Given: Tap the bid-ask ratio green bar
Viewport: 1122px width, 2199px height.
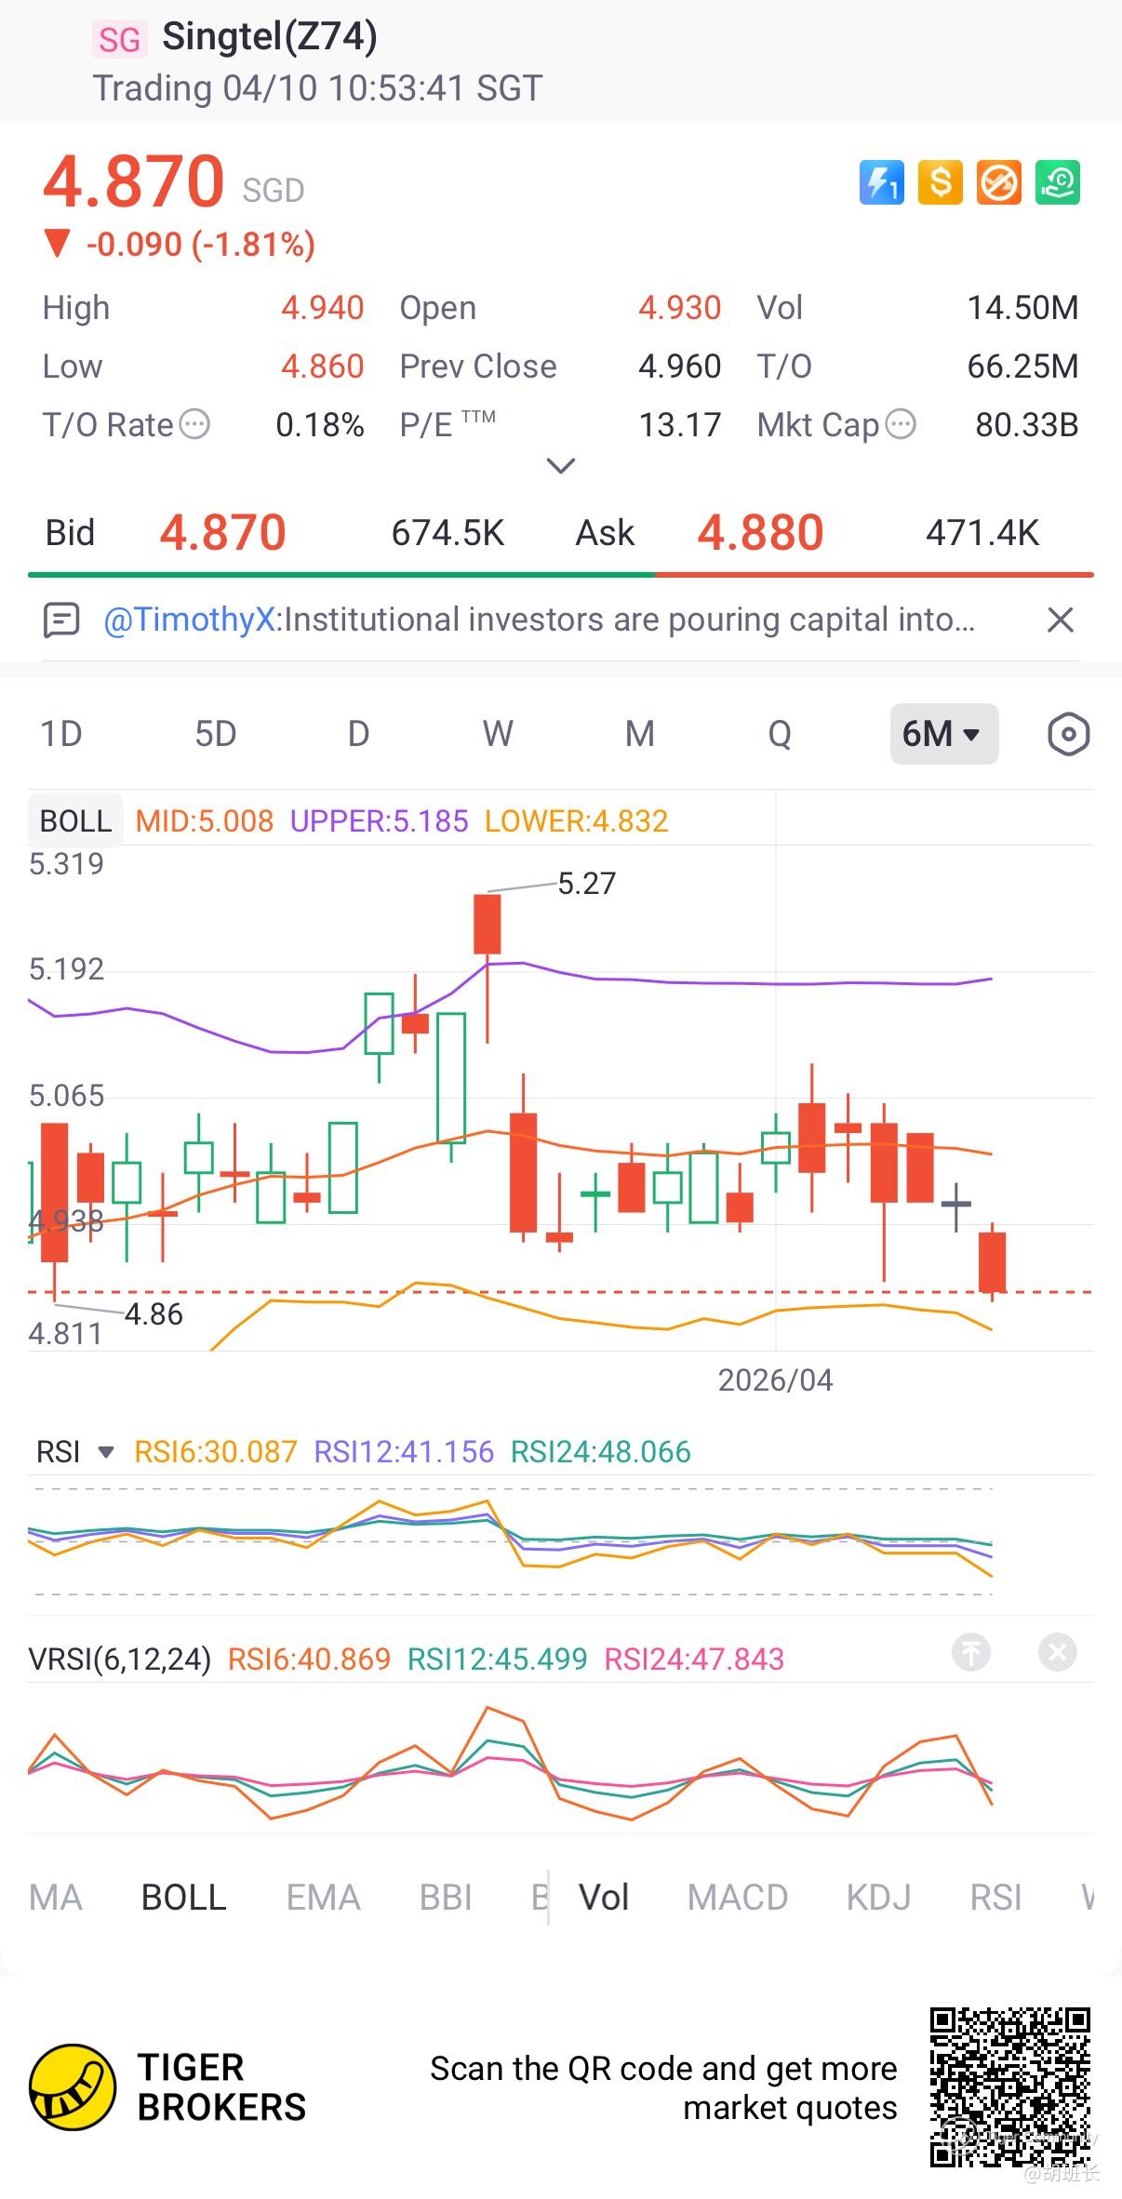Looking at the screenshot, I should coord(341,575).
